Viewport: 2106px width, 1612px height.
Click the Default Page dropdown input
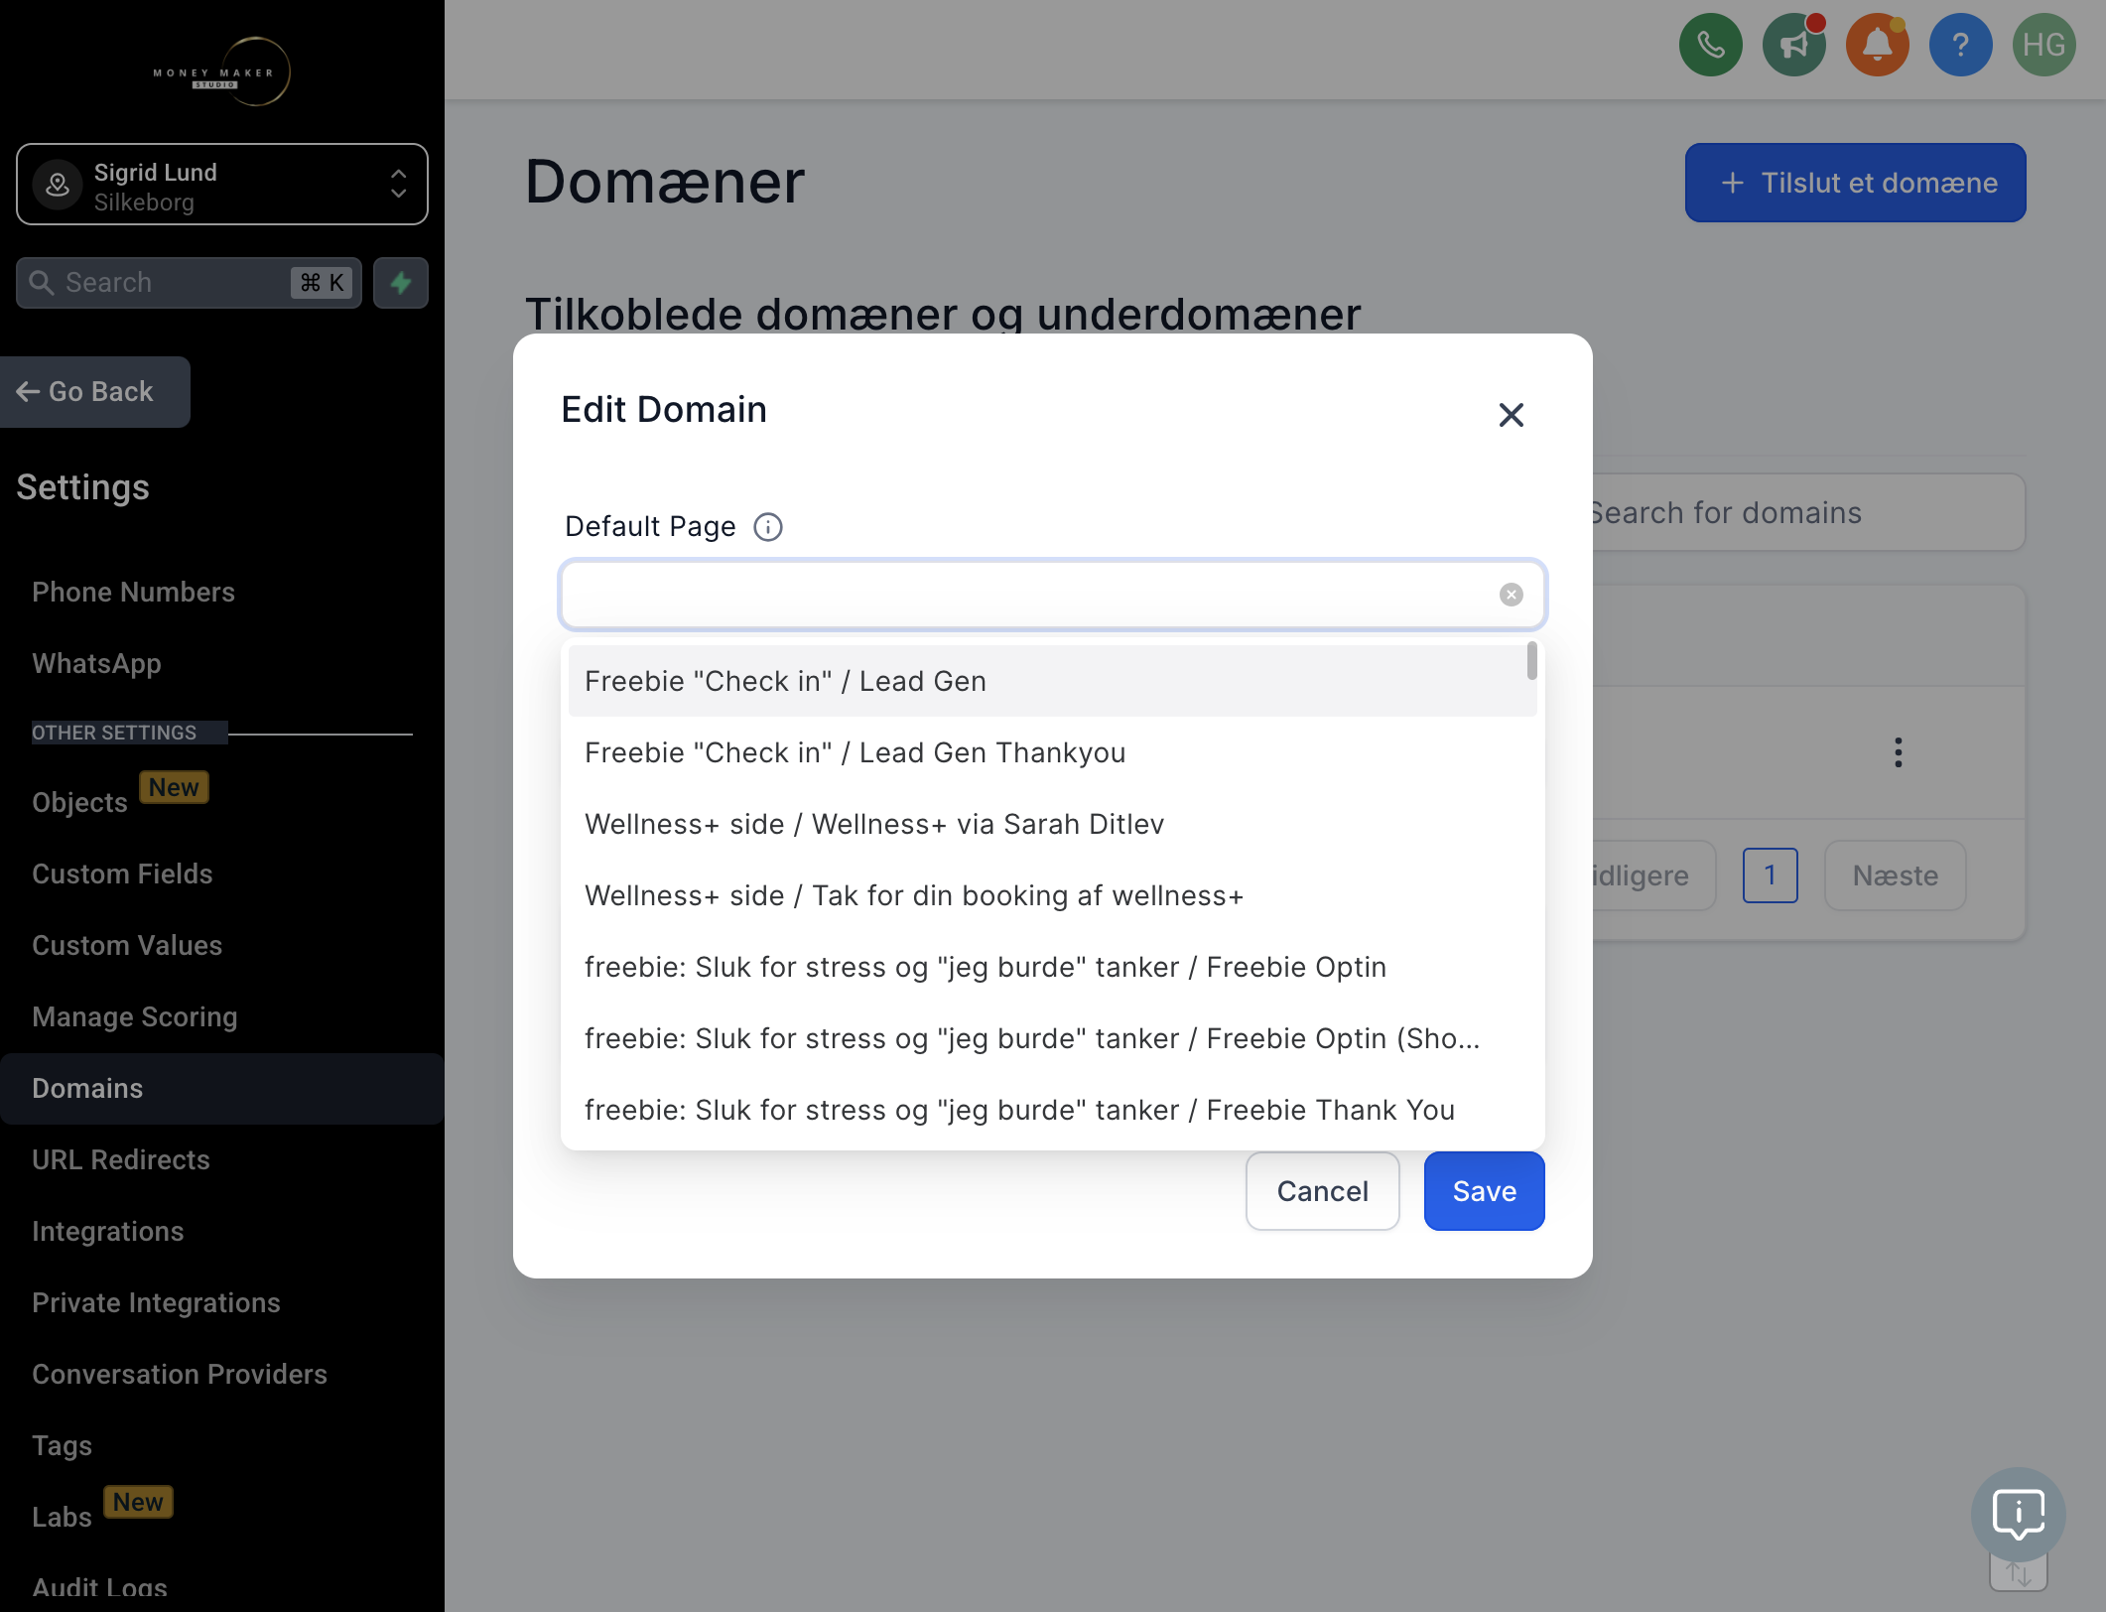coord(1052,595)
